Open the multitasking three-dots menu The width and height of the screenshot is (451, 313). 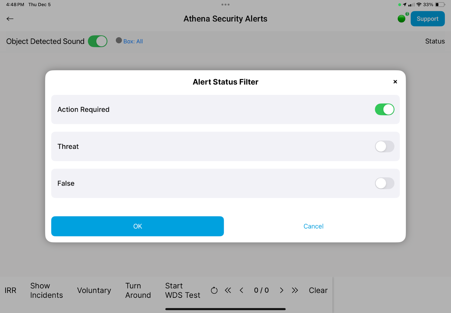(x=225, y=5)
